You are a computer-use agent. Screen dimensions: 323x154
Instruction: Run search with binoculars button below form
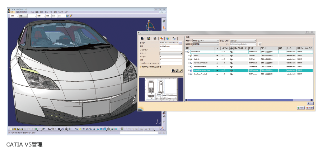tap(173, 71)
